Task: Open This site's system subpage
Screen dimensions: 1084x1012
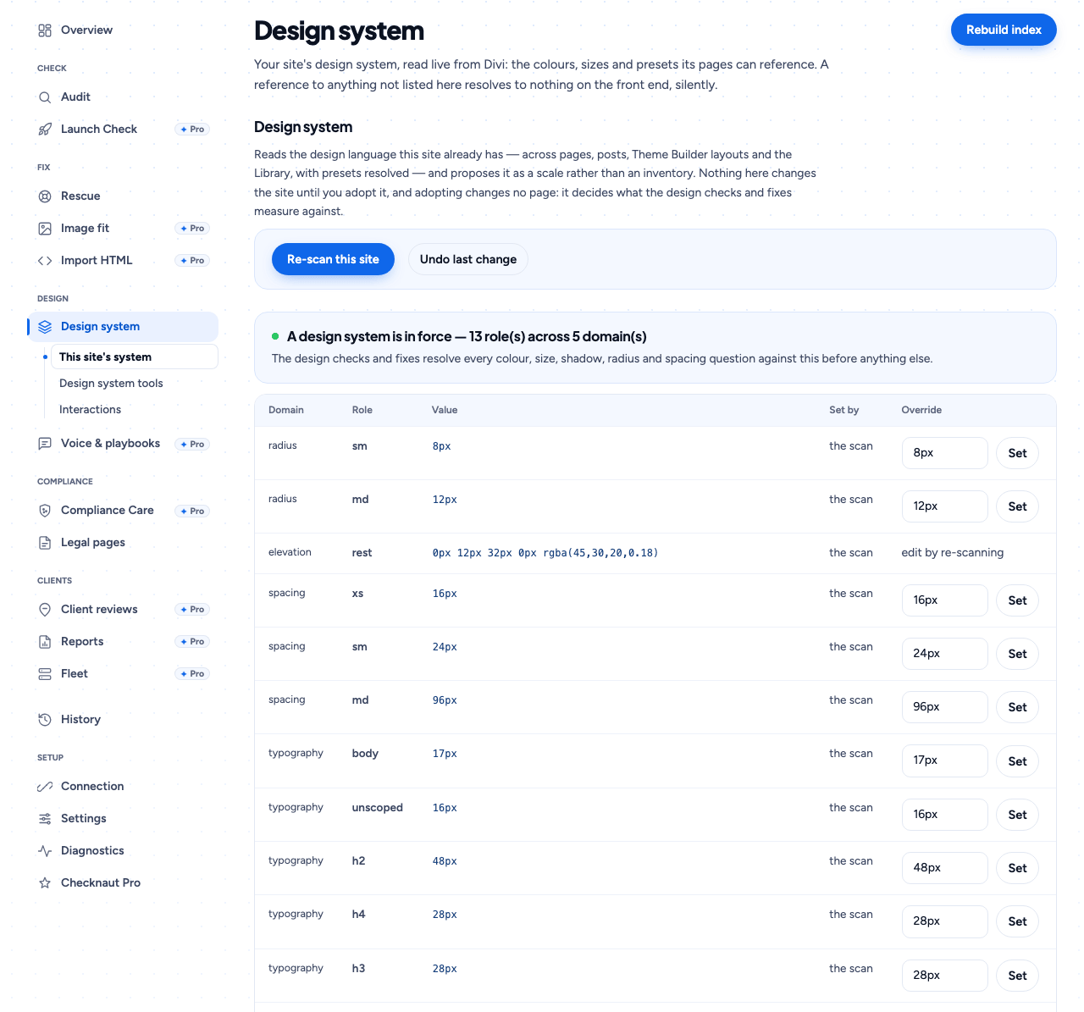Action: (135, 357)
